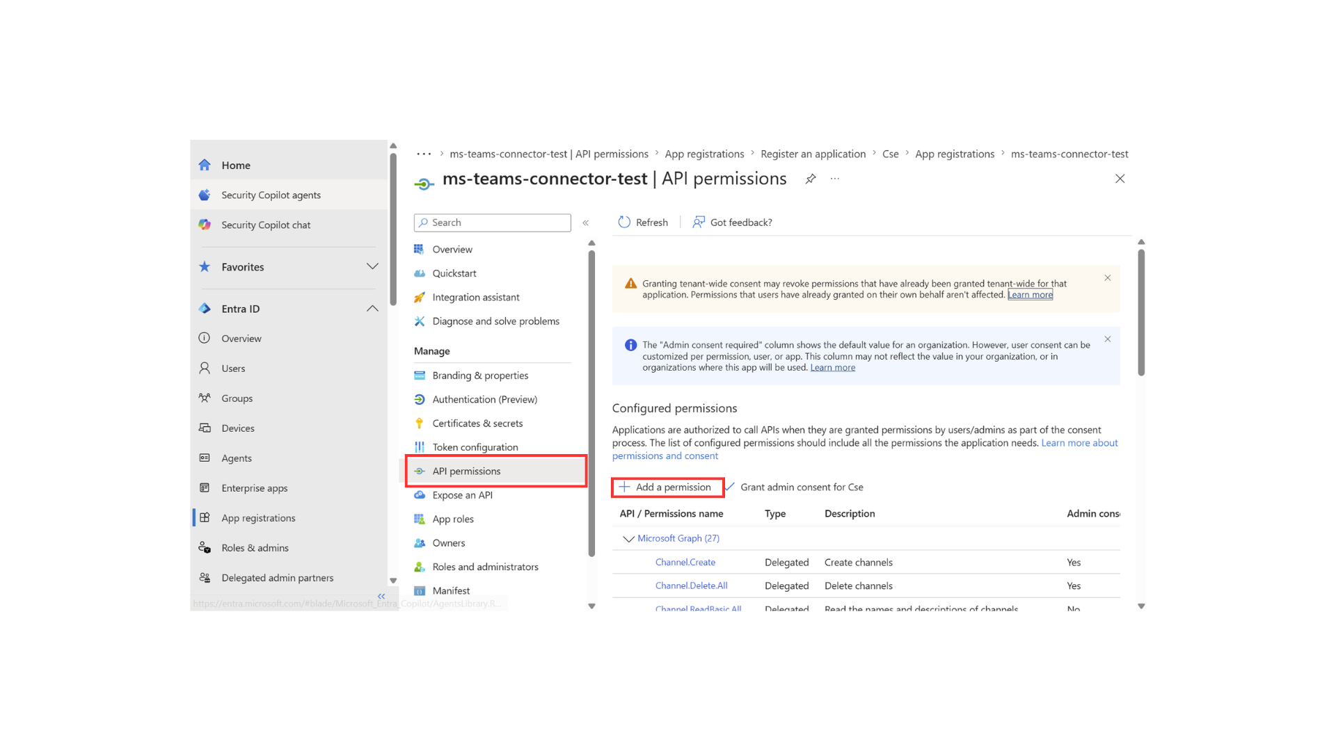The image size is (1336, 751).
Task: Focus the resource menu Search box
Action: click(x=492, y=223)
